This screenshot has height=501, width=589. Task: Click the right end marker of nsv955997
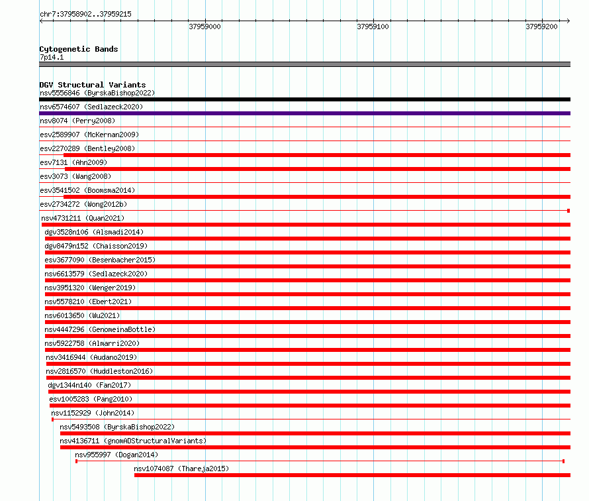563,461
